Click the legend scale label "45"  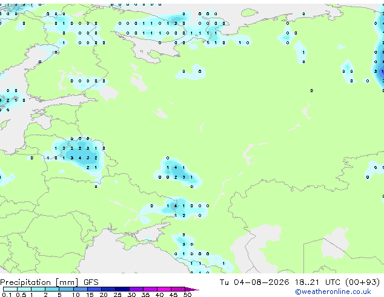click(x=173, y=295)
